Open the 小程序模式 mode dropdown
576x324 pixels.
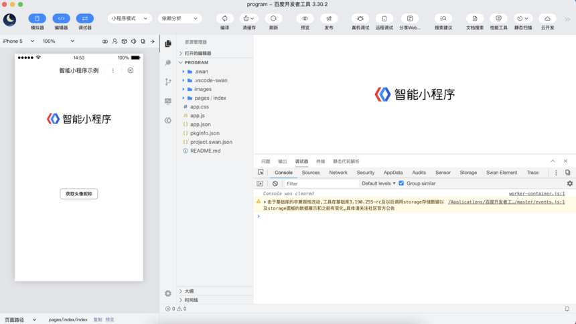pos(129,18)
